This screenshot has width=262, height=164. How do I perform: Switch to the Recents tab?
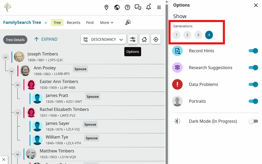[x=74, y=23]
